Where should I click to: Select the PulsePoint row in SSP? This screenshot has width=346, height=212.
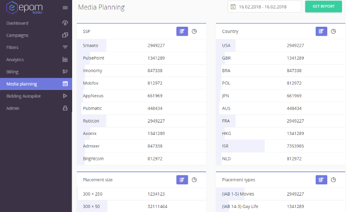pyautogui.click(x=142, y=58)
